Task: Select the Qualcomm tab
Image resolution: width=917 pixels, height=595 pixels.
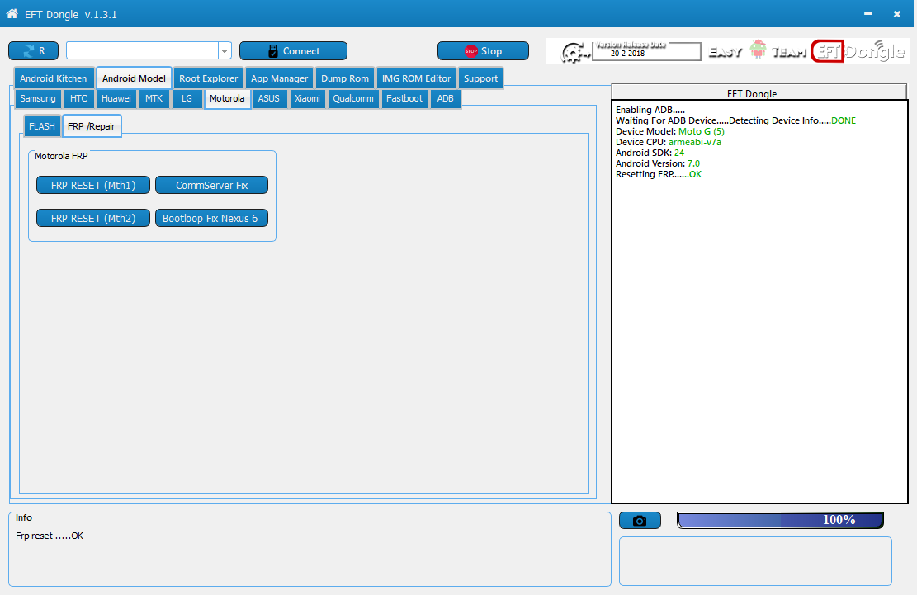Action: [x=353, y=98]
